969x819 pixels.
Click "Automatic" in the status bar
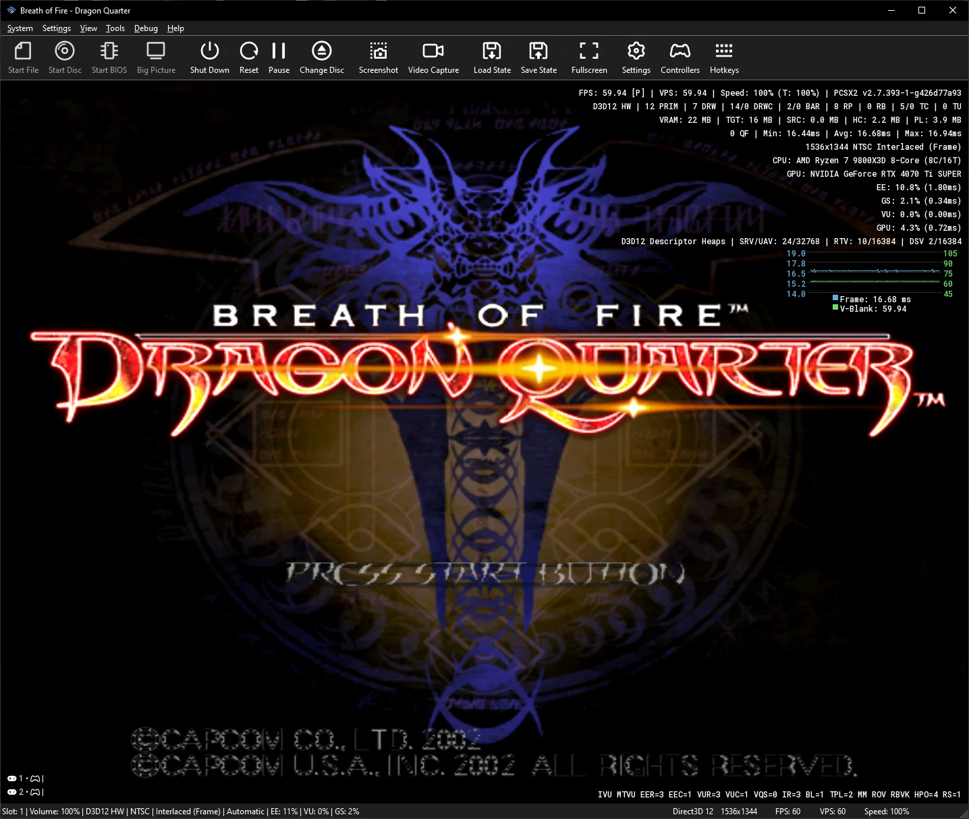tap(246, 812)
